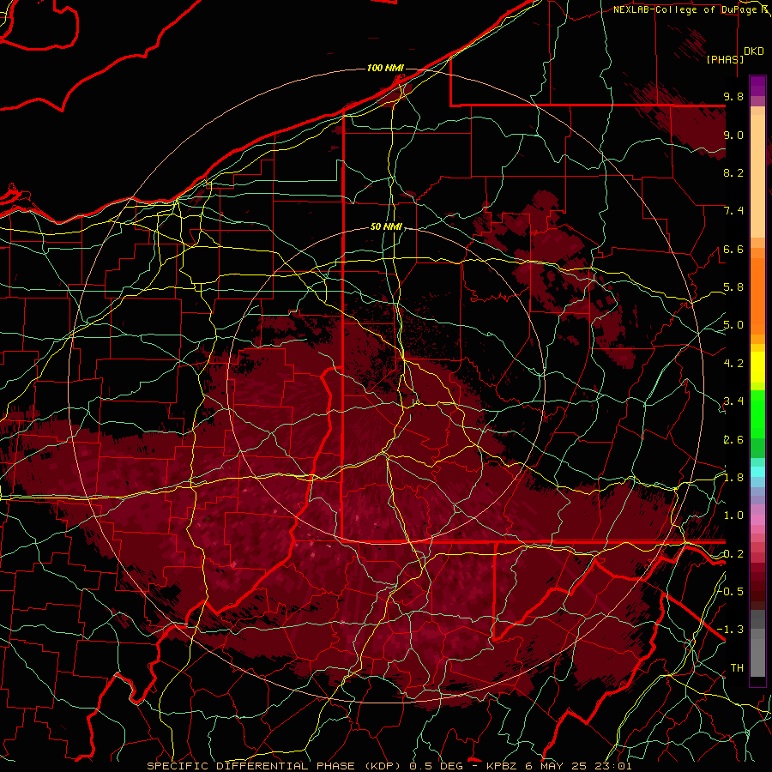Viewport: 772px width, 772px height.
Task: Click the [PHAS] legend unit label
Action: (x=725, y=59)
